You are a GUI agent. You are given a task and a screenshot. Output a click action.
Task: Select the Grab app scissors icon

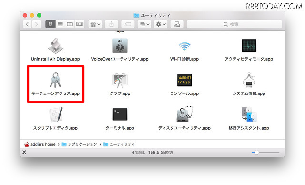pyautogui.click(x=120, y=80)
